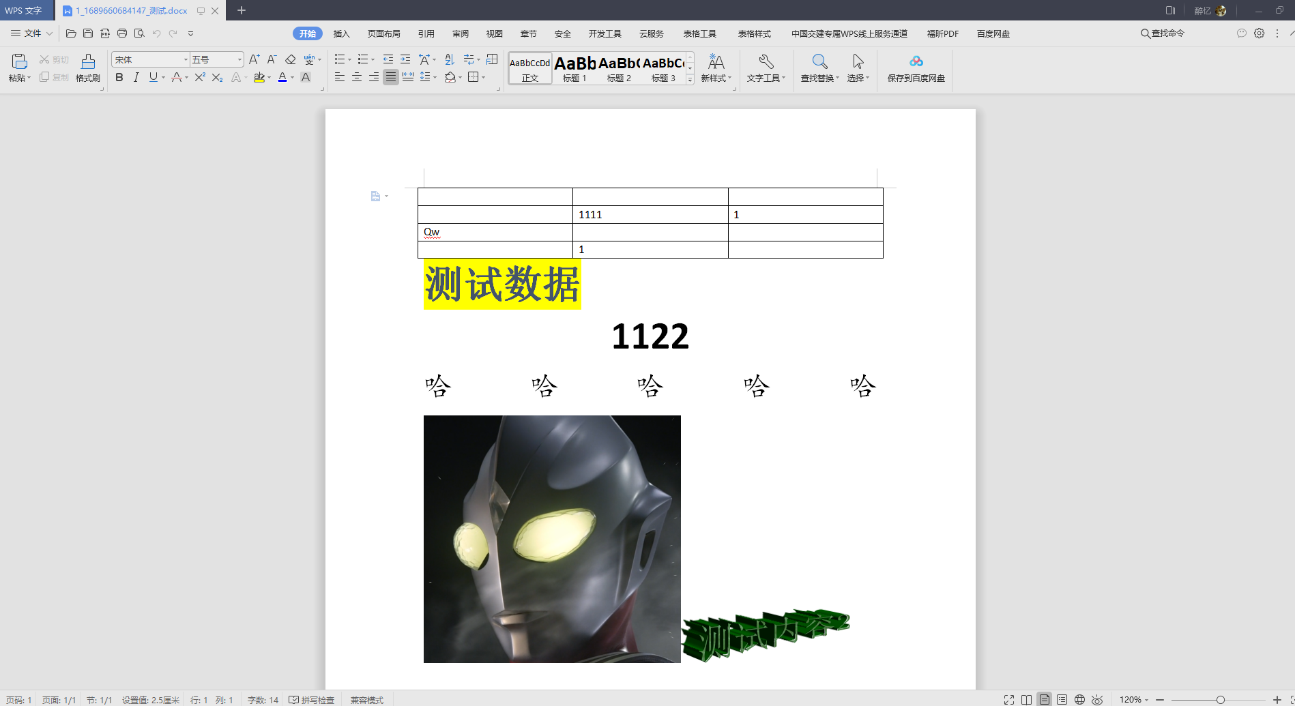Screen dimensions: 1295x706
Task: Click the Save icon in quick toolbar
Action: (88, 33)
